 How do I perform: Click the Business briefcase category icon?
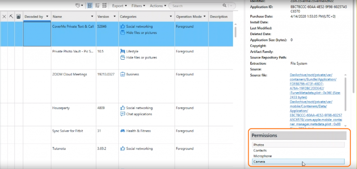tap(123, 74)
